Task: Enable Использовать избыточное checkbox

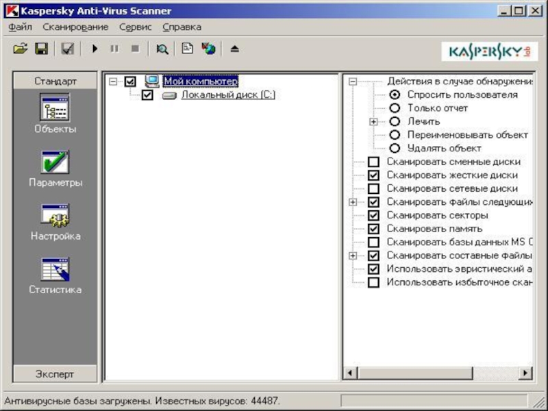Action: click(373, 282)
